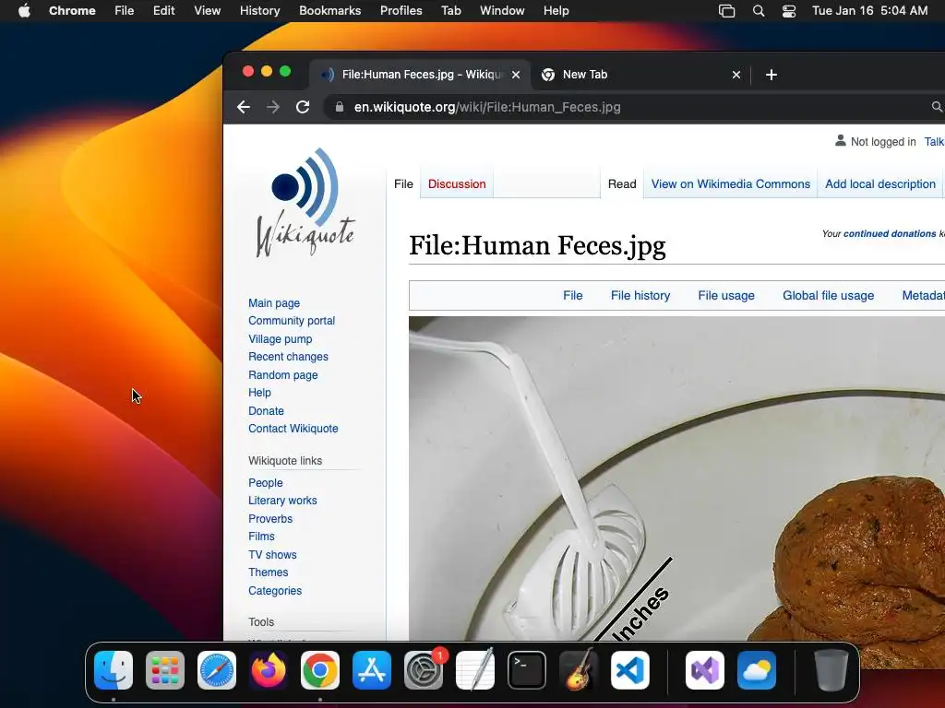This screenshot has height=708, width=945.
Task: Open the Profiles menu
Action: click(x=401, y=11)
